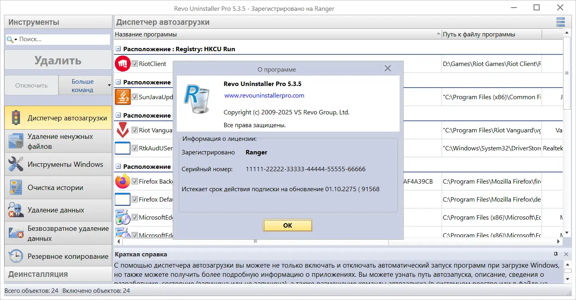Click the Firefox Defa window icon
576x300 pixels.
pos(122,199)
